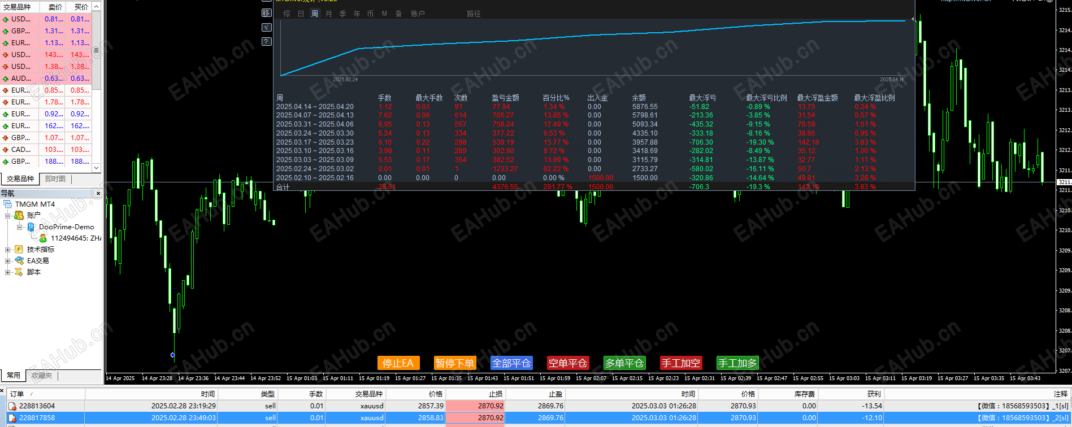
Task: Click the TMGM MT4 terminal icon in navigator
Action: 8,204
